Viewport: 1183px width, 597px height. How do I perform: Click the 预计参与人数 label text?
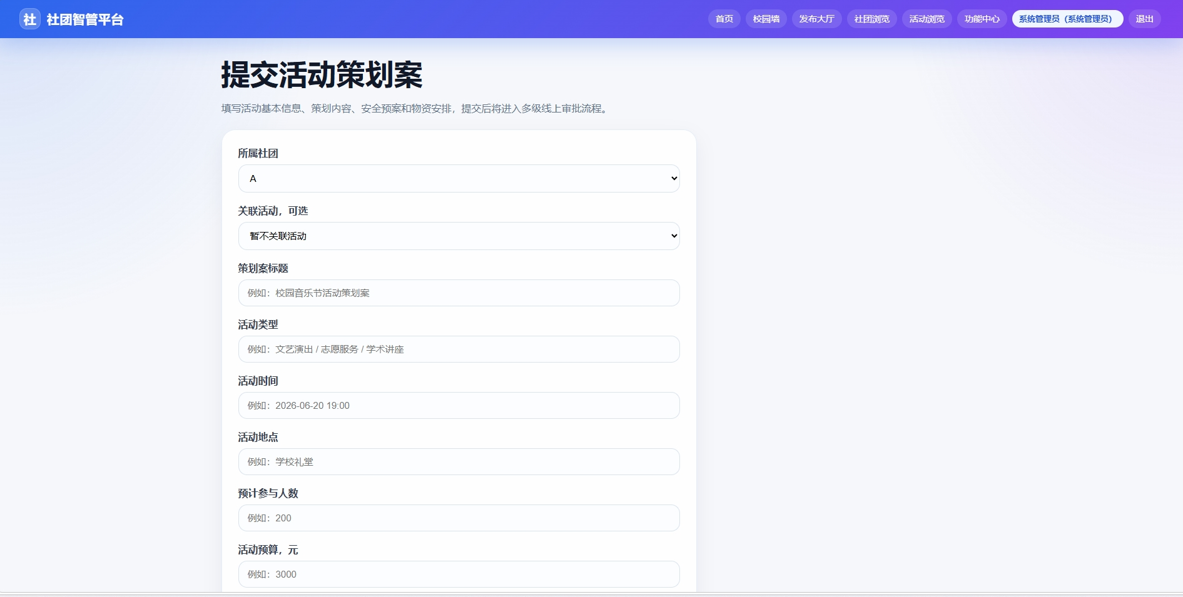(x=268, y=494)
